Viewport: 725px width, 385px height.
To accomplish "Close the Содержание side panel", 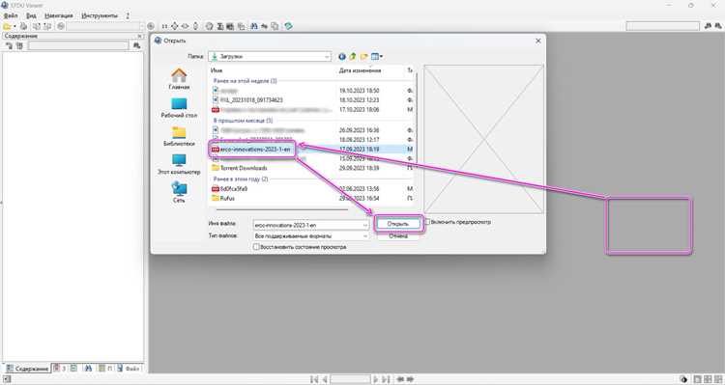I will [x=140, y=36].
